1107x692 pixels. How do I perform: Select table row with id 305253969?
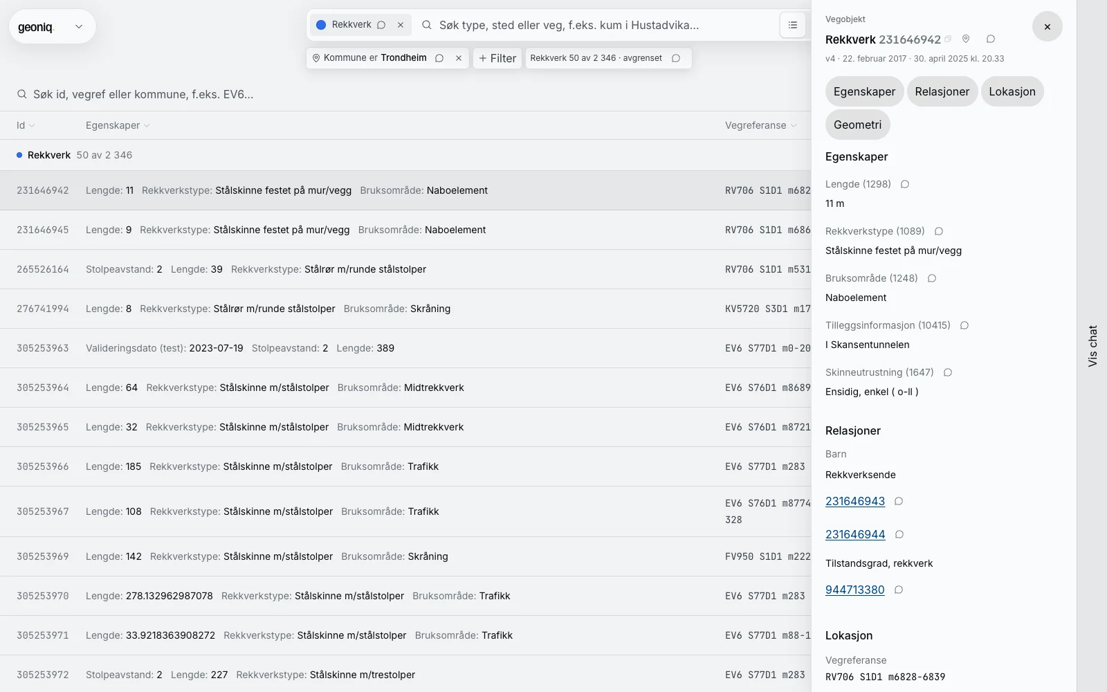click(x=405, y=556)
